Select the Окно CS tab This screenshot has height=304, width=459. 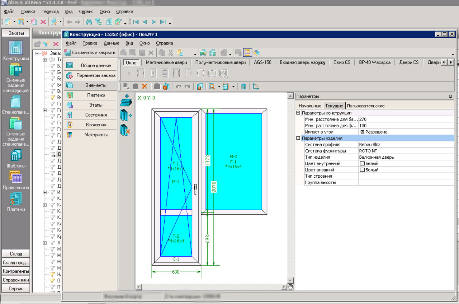[342, 62]
